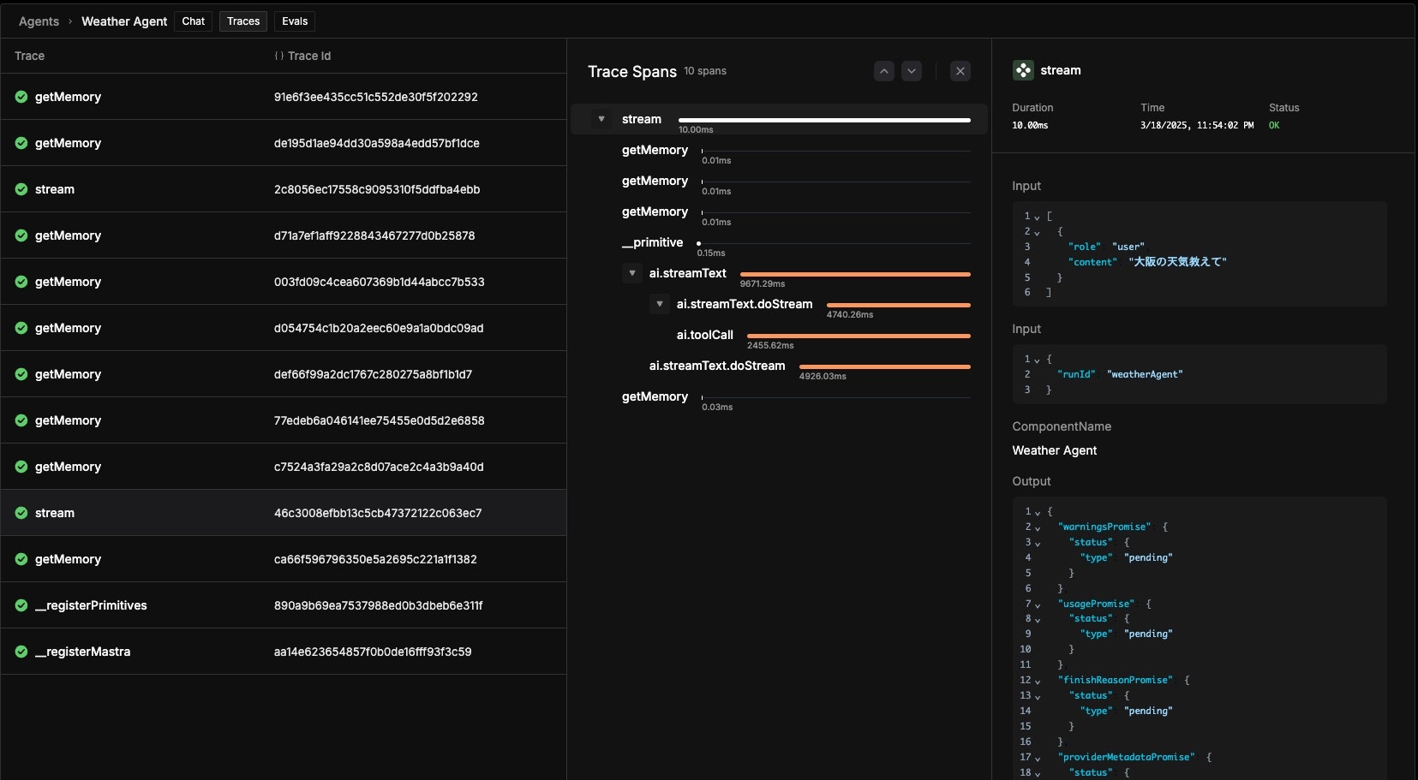Open stream trace 2c8056ec17558c9095310f5ddfba4ebb
This screenshot has width=1418, height=780.
pyautogui.click(x=283, y=189)
